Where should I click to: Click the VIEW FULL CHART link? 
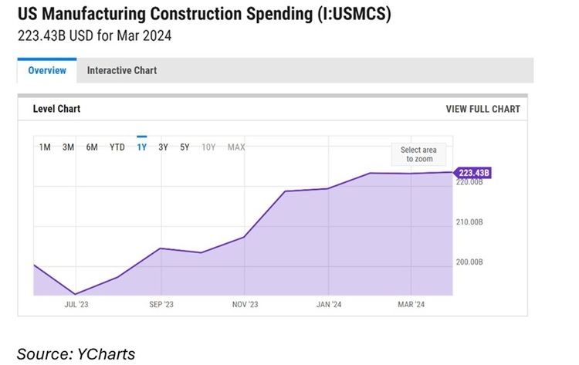pyautogui.click(x=482, y=109)
